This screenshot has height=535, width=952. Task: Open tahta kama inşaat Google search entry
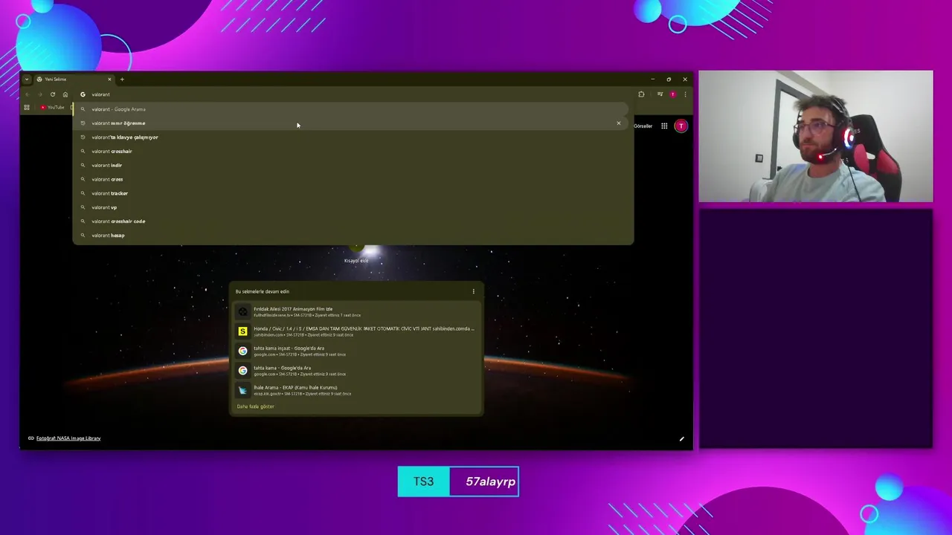pos(356,351)
